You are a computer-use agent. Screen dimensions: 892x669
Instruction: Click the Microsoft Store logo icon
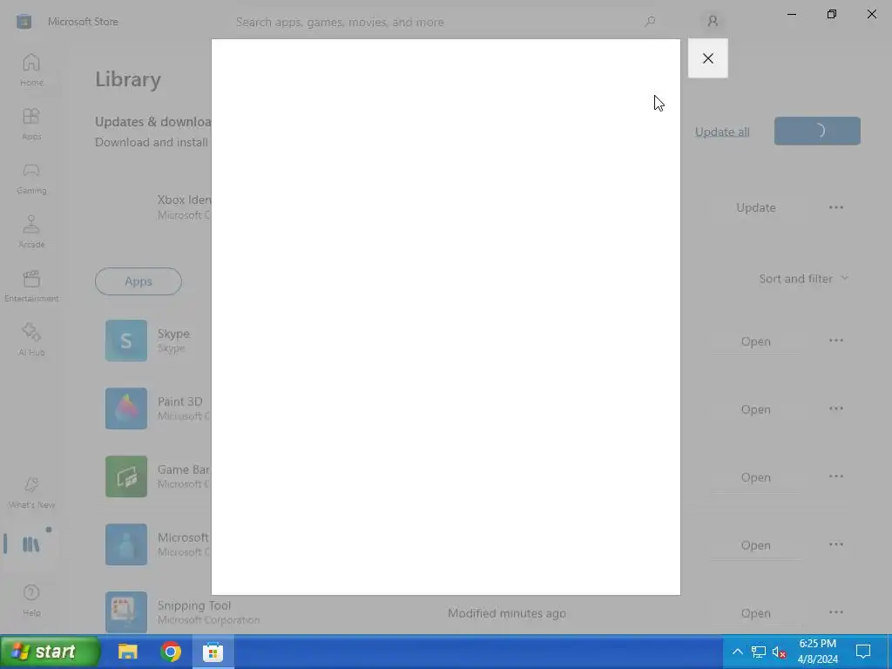pyautogui.click(x=24, y=22)
